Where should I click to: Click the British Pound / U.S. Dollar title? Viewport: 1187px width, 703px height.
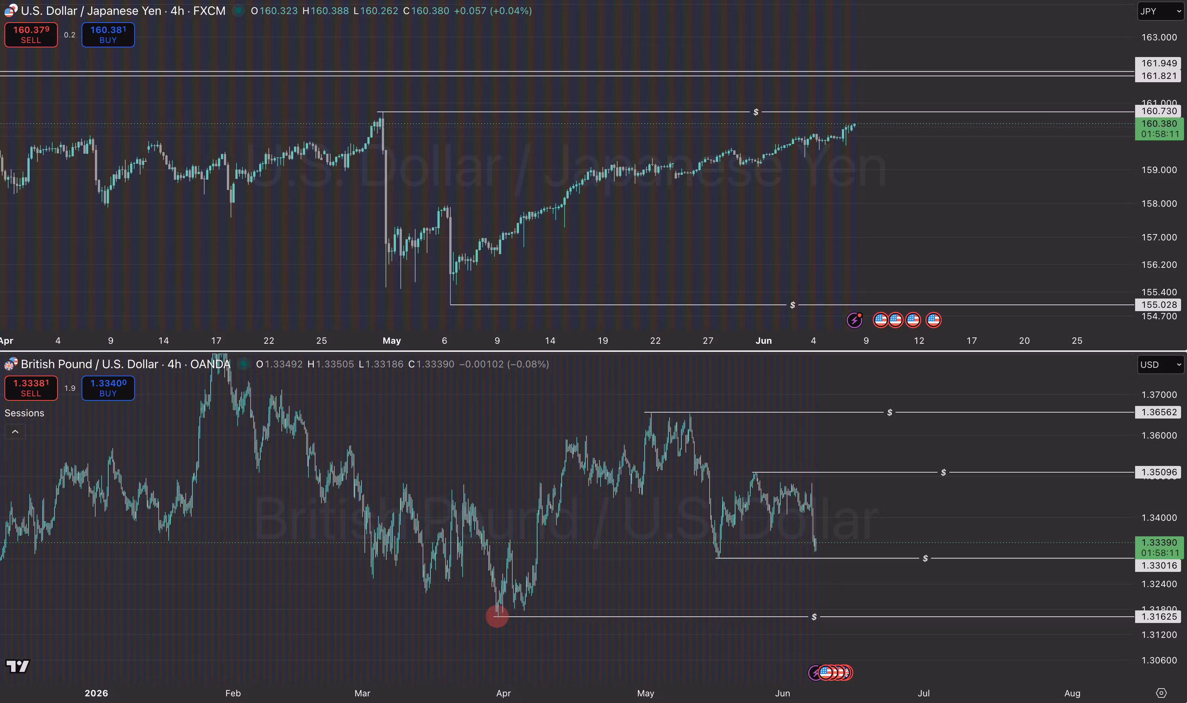pos(90,364)
